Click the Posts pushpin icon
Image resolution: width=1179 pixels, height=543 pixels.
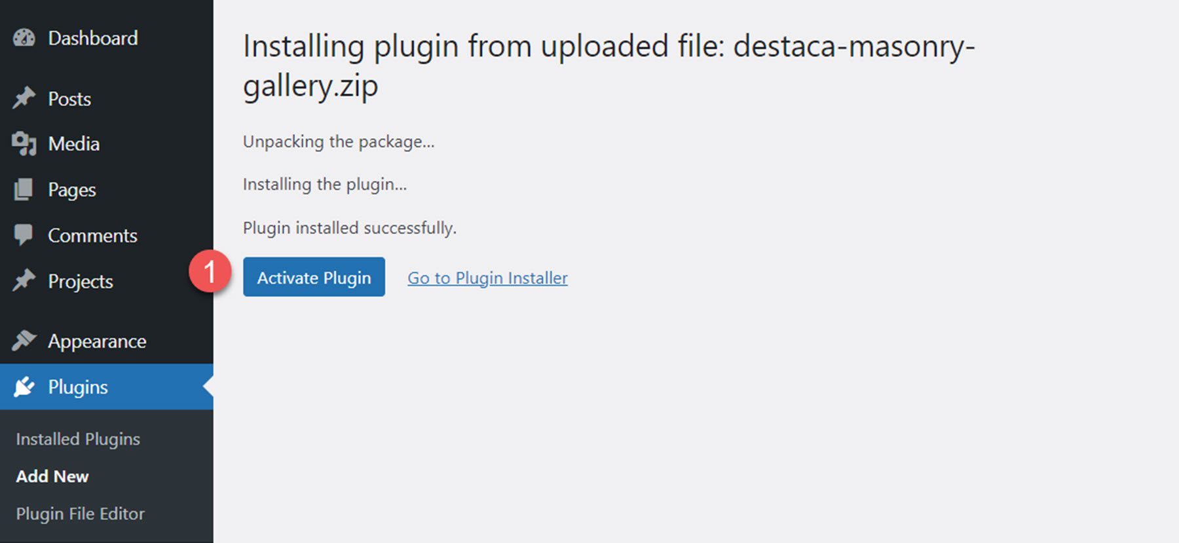pos(24,98)
